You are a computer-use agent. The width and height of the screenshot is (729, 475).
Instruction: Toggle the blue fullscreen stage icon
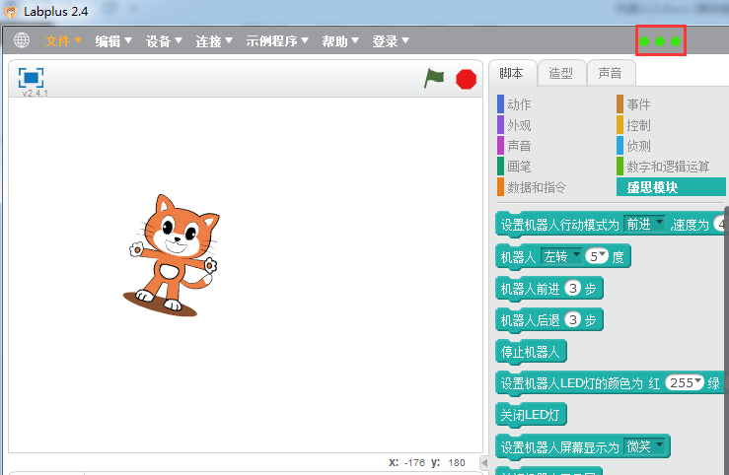pos(31,78)
